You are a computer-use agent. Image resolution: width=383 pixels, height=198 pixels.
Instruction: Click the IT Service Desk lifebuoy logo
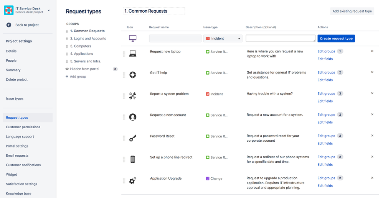point(9,10)
